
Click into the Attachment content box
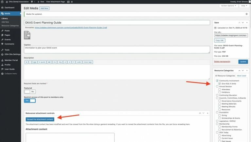click(70, 137)
